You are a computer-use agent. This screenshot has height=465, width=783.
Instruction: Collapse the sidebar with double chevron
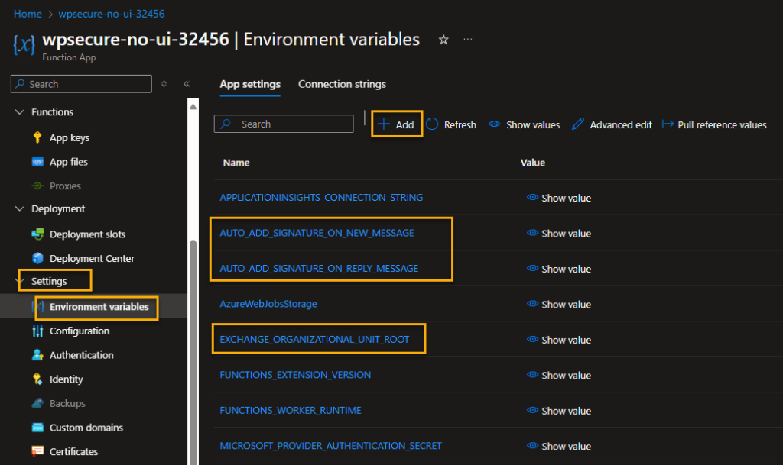187,84
